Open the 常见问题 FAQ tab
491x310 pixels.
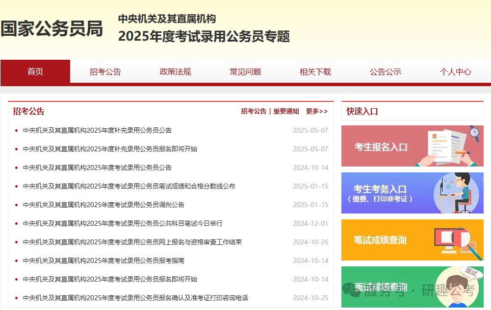(245, 72)
